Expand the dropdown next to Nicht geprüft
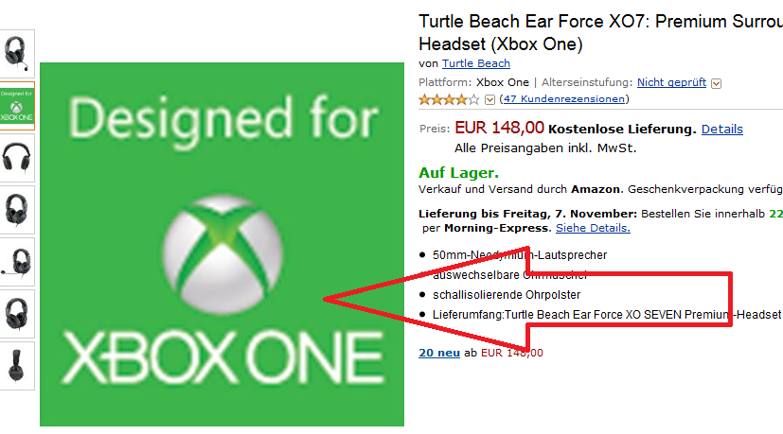This screenshot has height=434, width=783. coord(717,83)
